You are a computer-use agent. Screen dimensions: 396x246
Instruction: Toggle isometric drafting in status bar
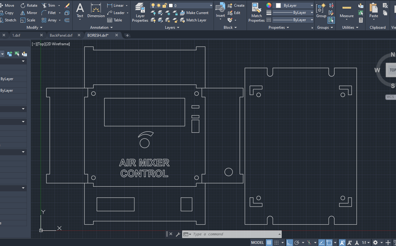[309, 243]
